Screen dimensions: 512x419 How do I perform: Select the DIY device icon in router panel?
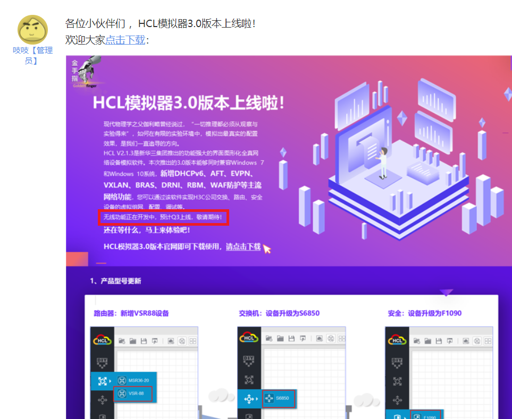click(x=102, y=362)
